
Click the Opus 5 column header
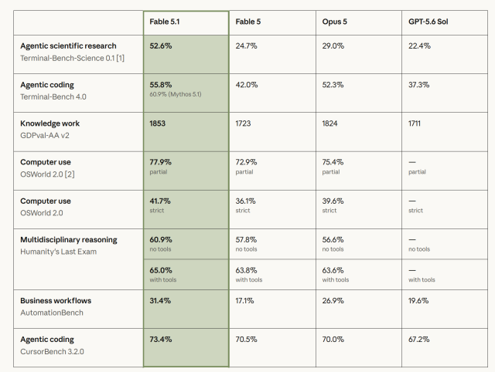[334, 22]
